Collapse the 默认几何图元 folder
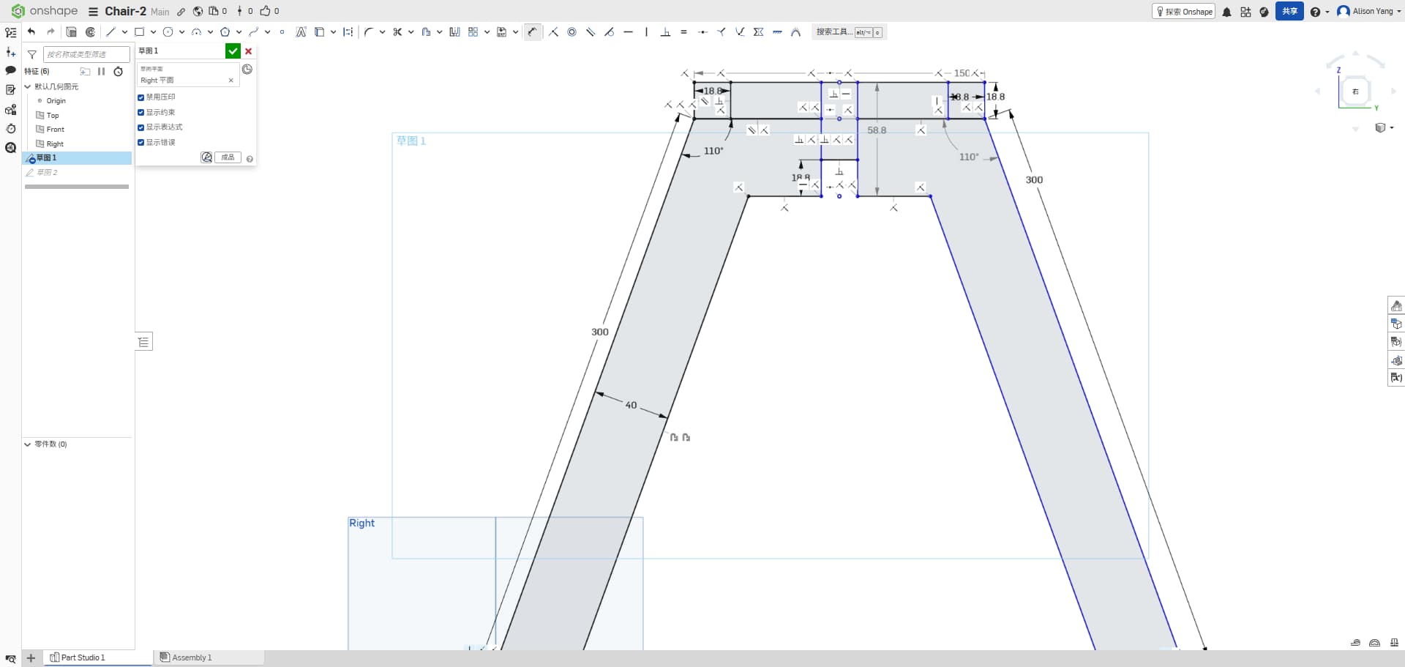The height and width of the screenshot is (667, 1405). click(28, 86)
